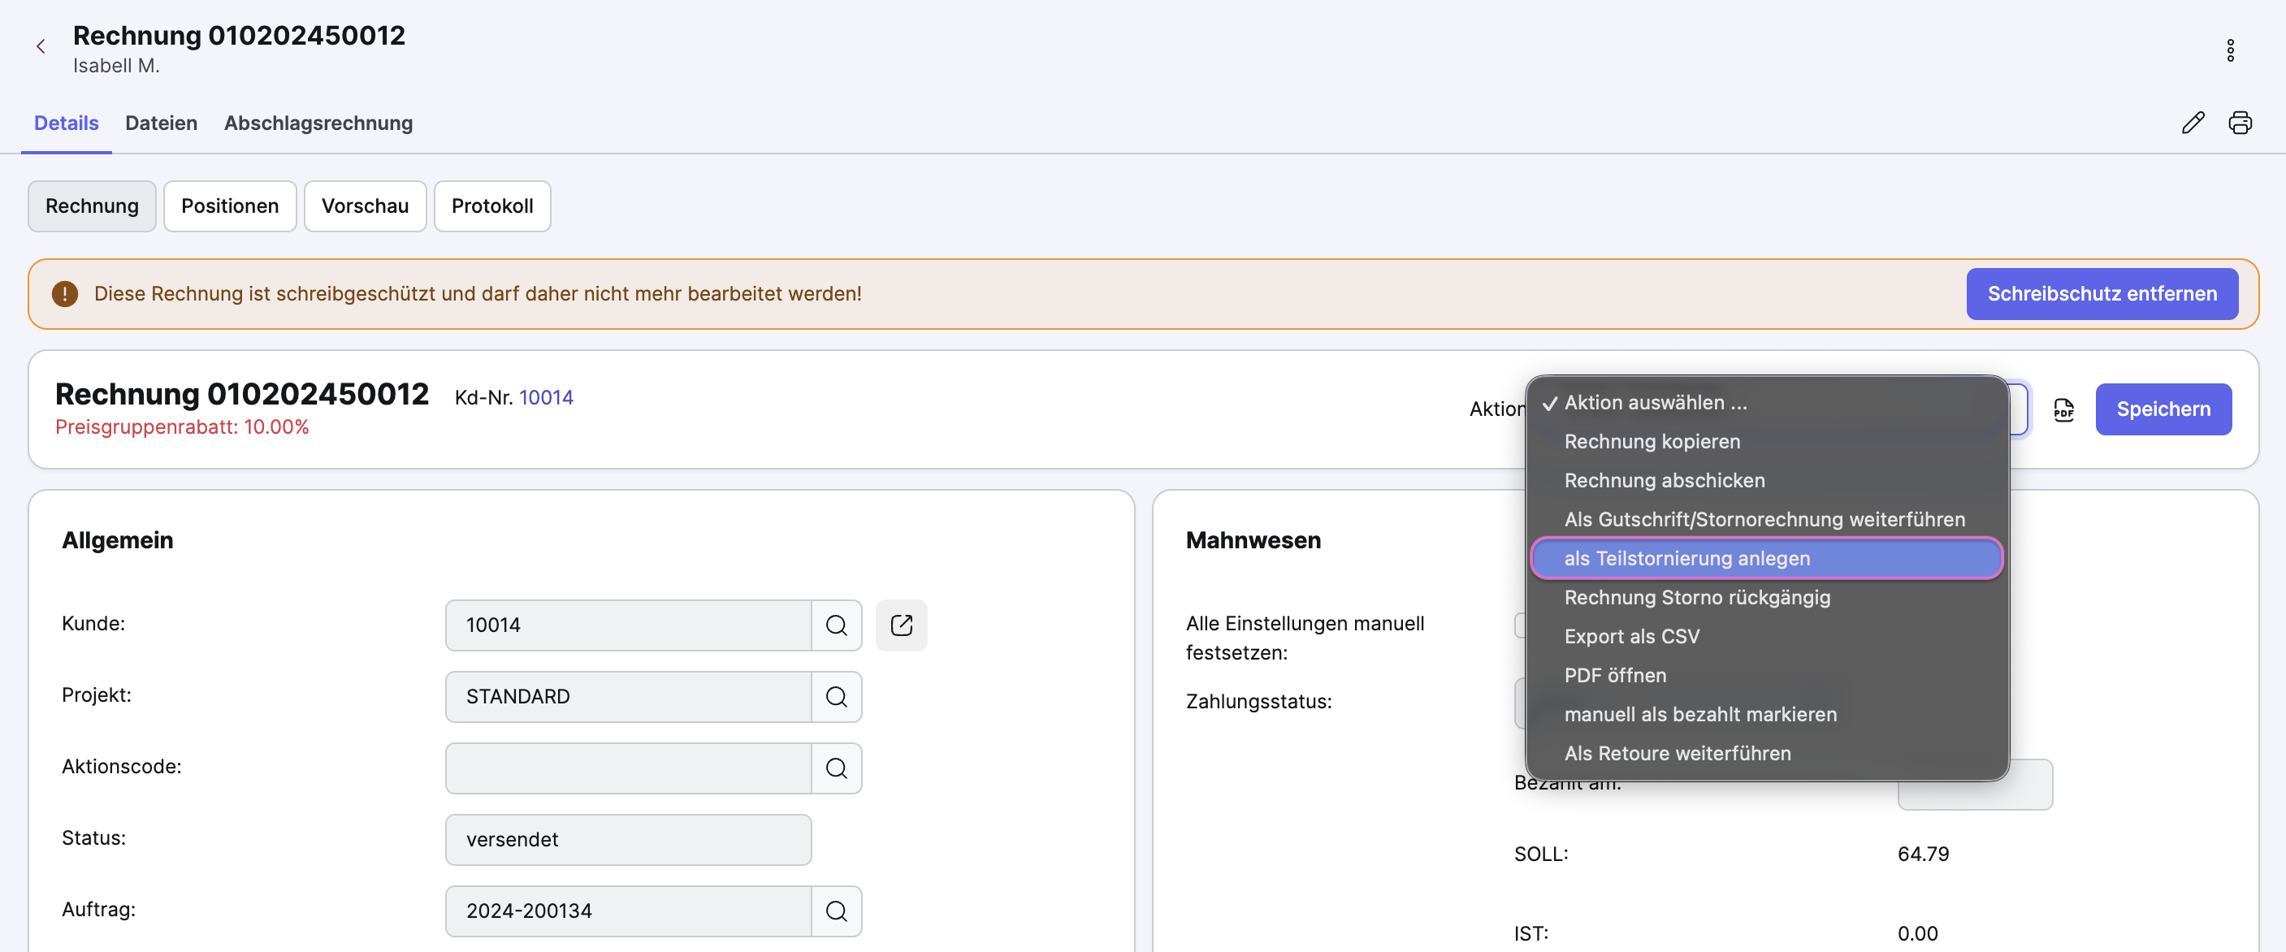The width and height of the screenshot is (2286, 952).
Task: Click the 'Allgemein' section heading
Action: click(x=117, y=540)
